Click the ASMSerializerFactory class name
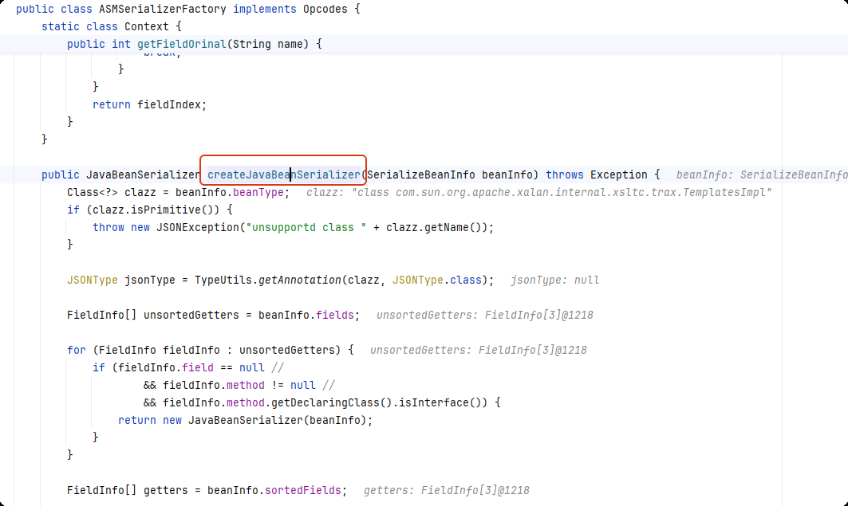848x506 pixels. click(162, 10)
